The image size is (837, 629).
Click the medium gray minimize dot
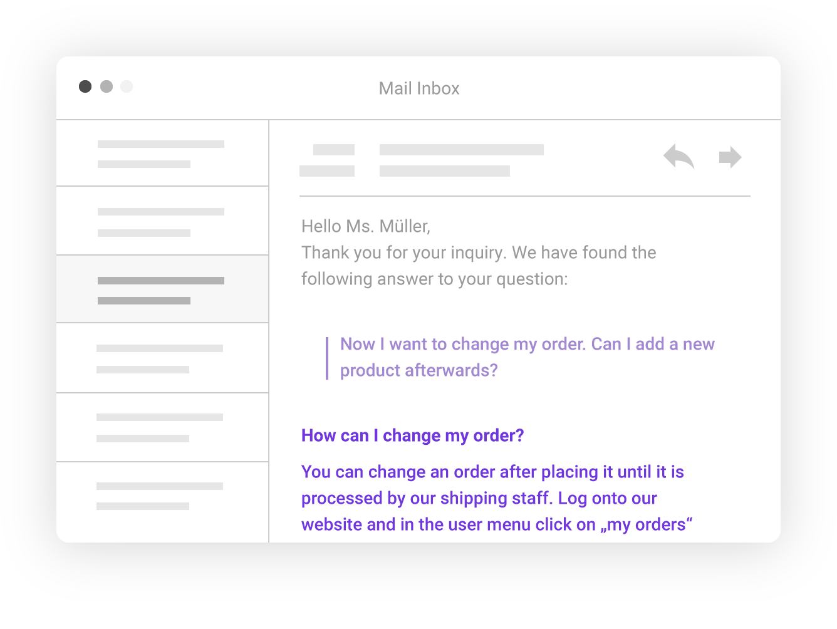107,86
